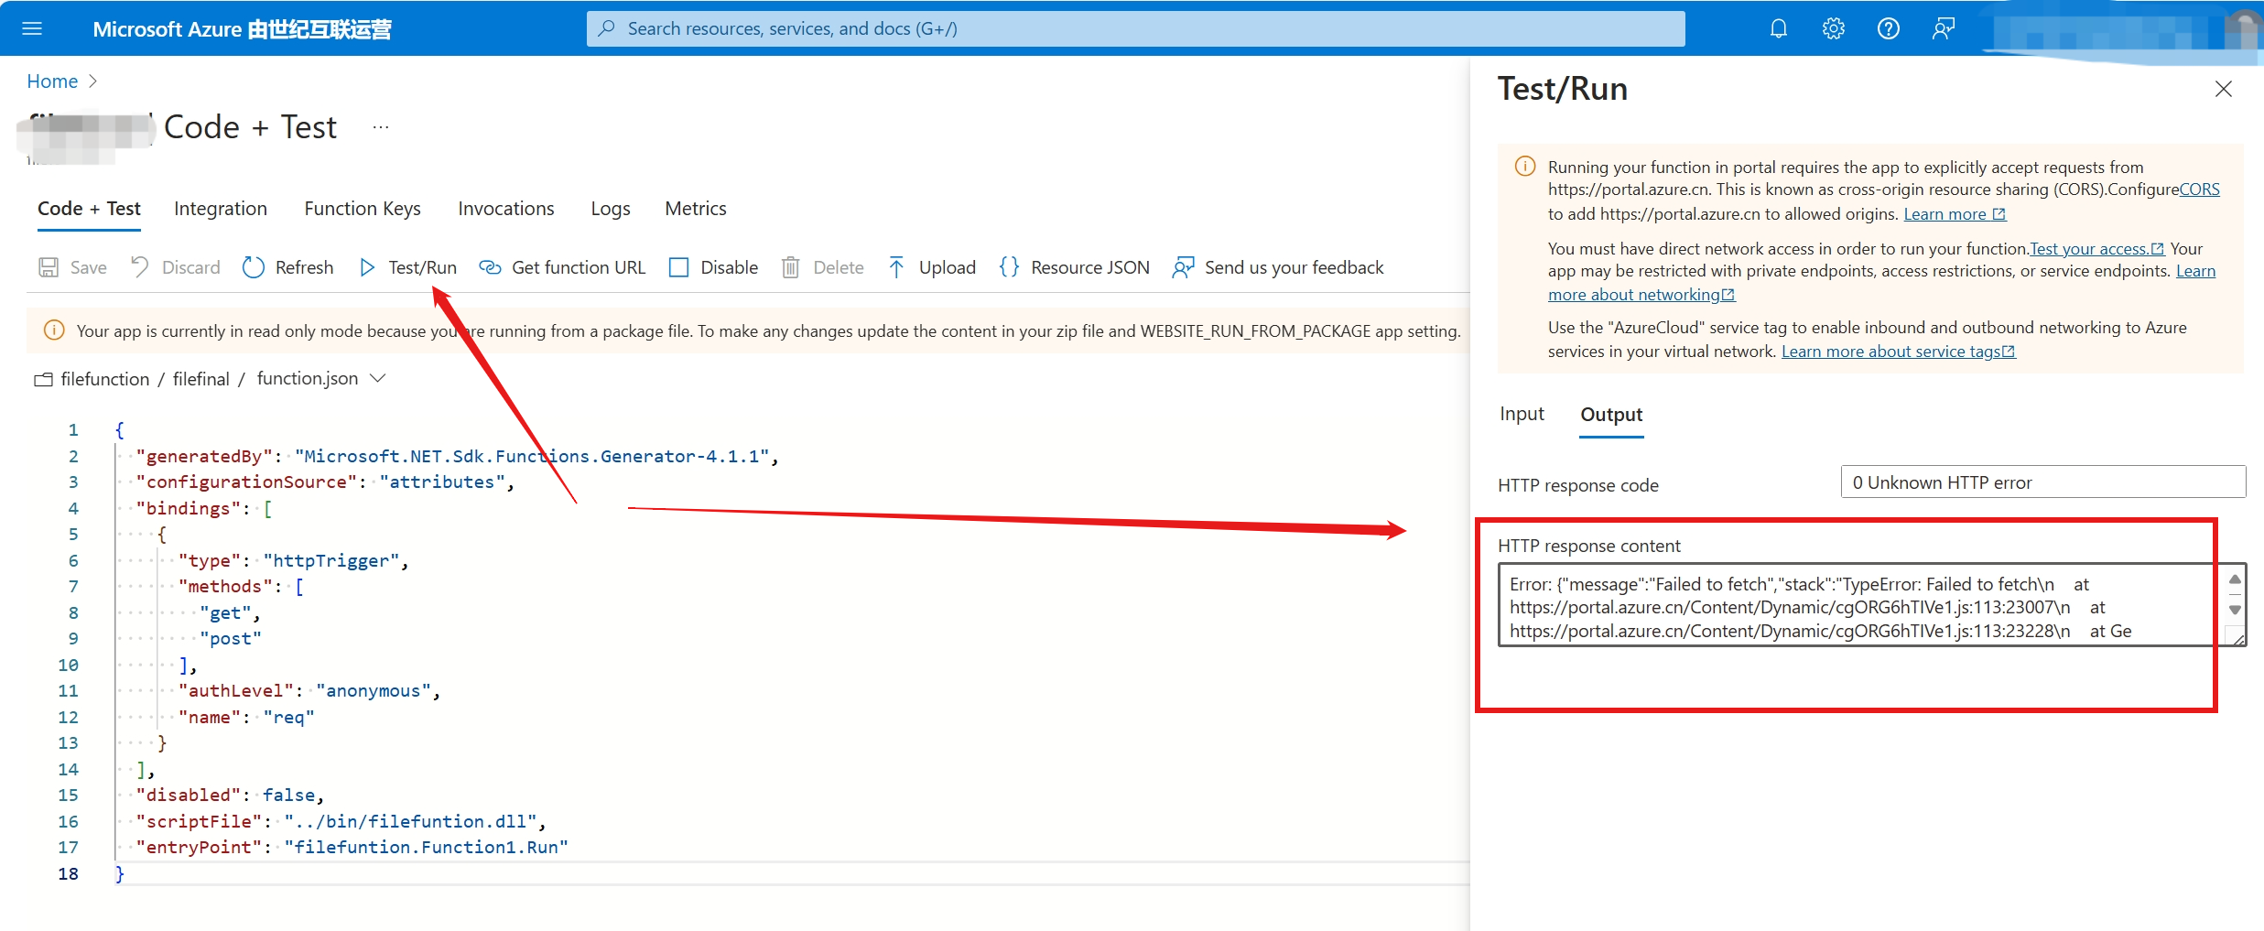2264x931 pixels.
Task: Open the Function Keys tab
Action: (363, 209)
